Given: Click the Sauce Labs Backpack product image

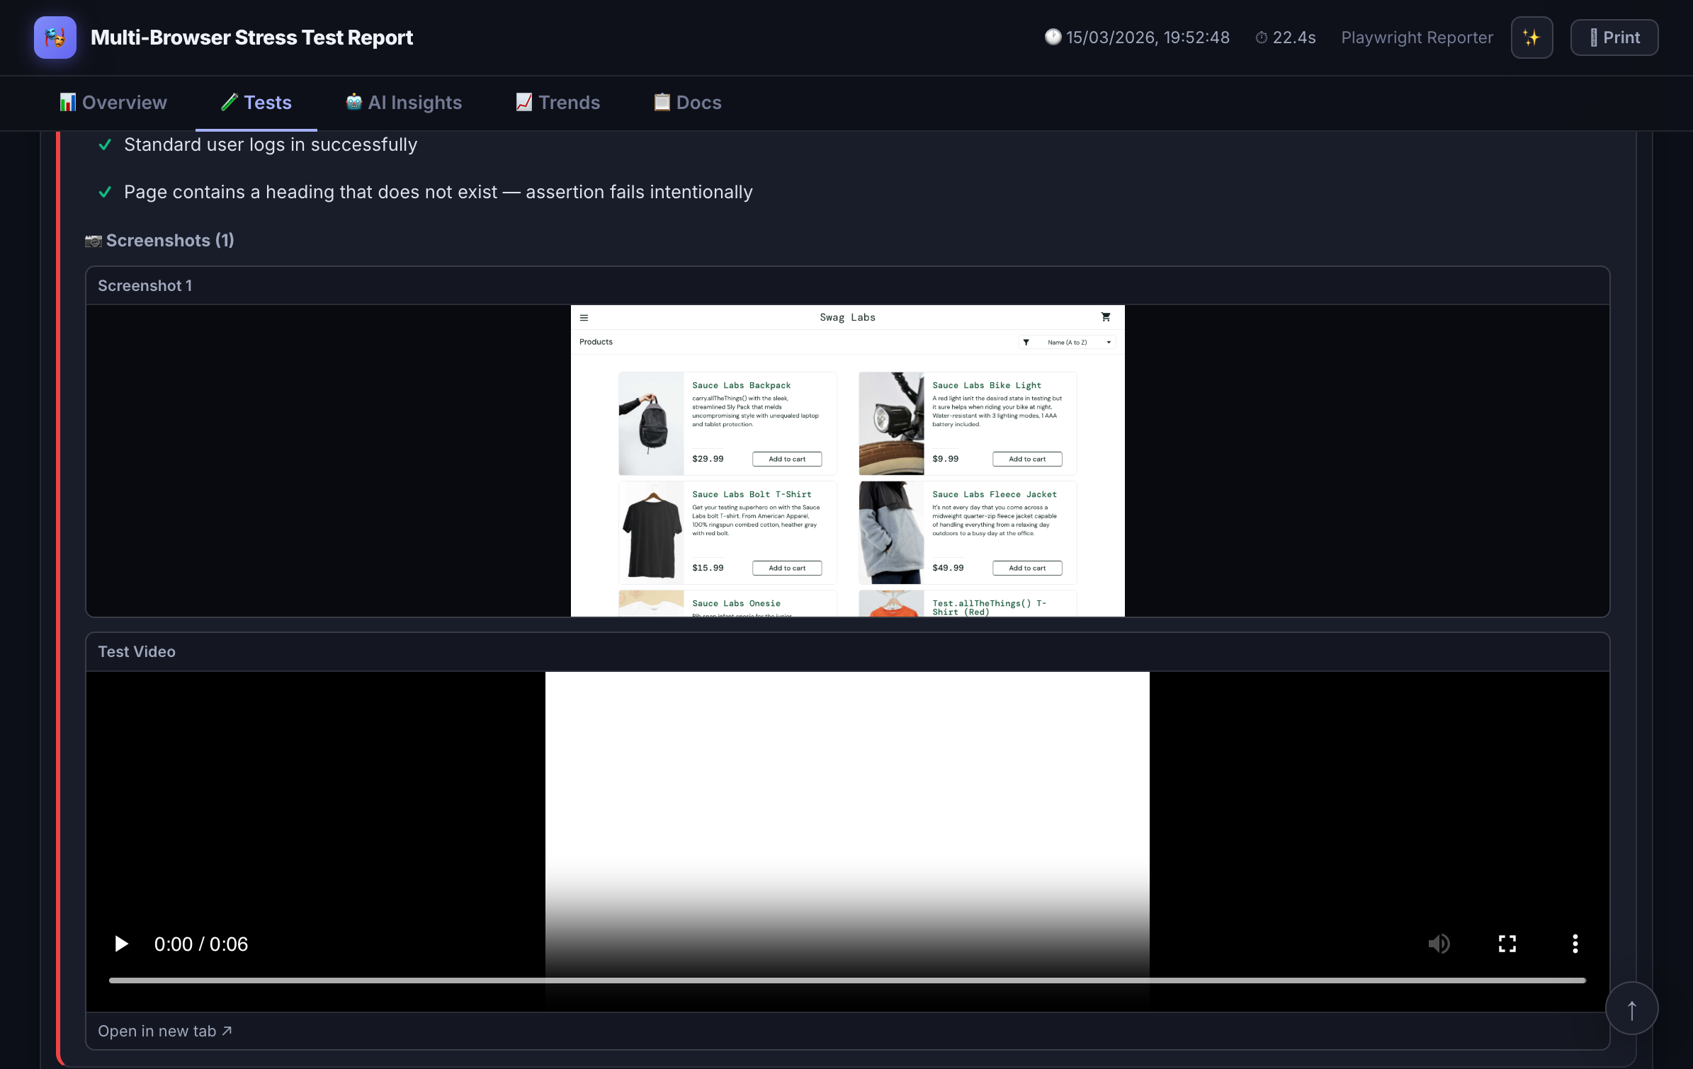Looking at the screenshot, I should [x=651, y=424].
